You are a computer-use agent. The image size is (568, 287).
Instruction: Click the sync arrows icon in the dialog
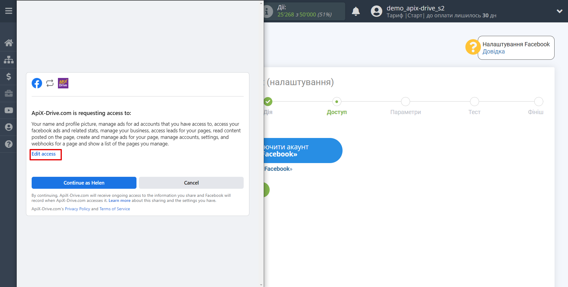[x=50, y=83]
